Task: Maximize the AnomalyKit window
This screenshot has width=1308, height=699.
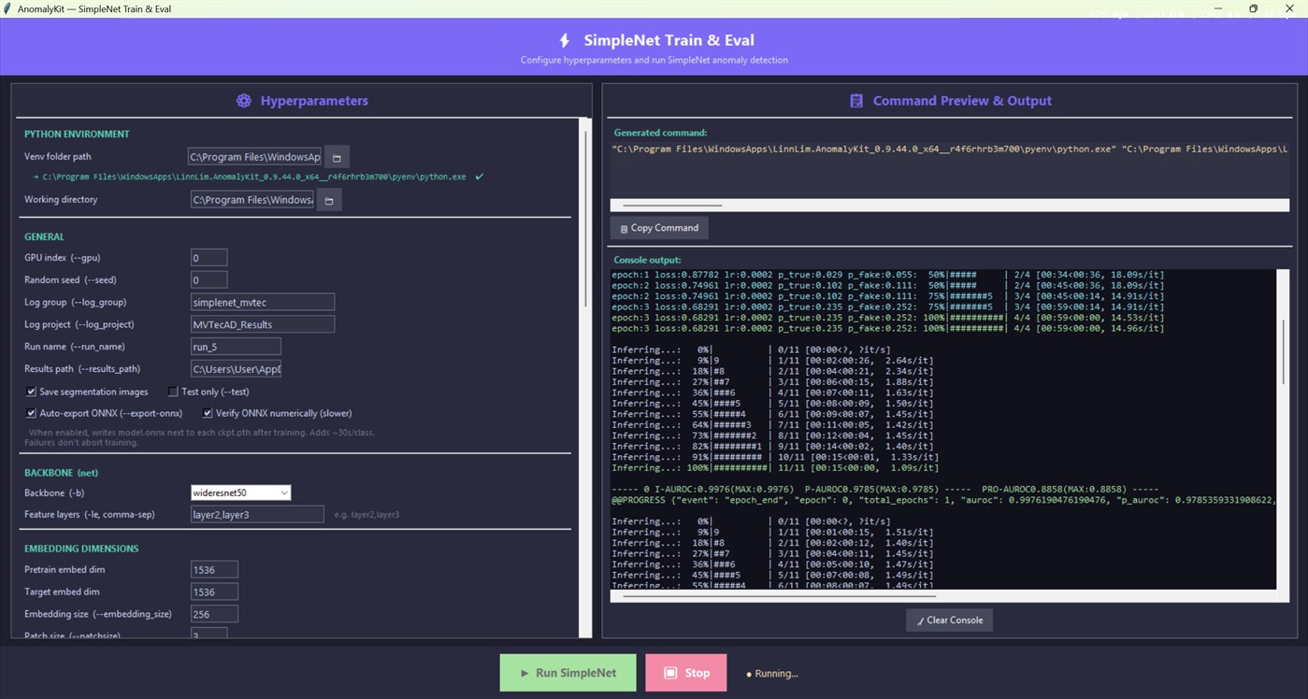Action: pyautogui.click(x=1254, y=8)
